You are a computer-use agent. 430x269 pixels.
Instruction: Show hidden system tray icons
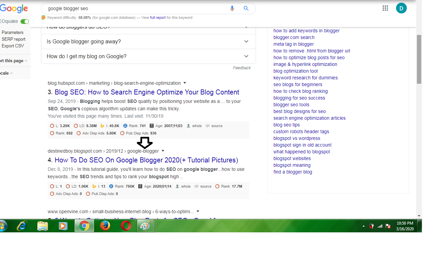point(363,226)
